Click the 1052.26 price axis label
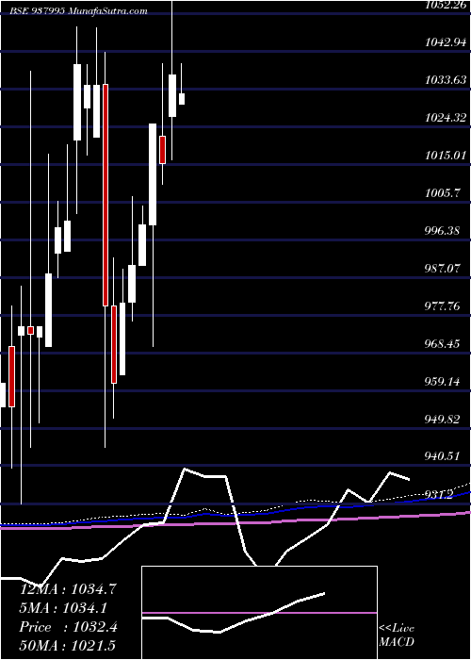Screen dimensions: 471x660 (x=446, y=4)
